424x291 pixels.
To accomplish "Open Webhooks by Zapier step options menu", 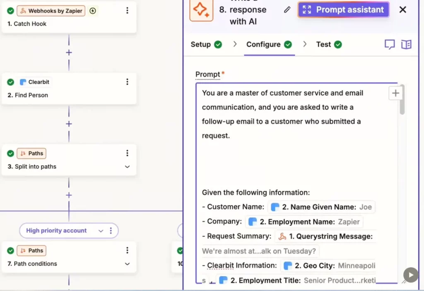I will [x=127, y=10].
